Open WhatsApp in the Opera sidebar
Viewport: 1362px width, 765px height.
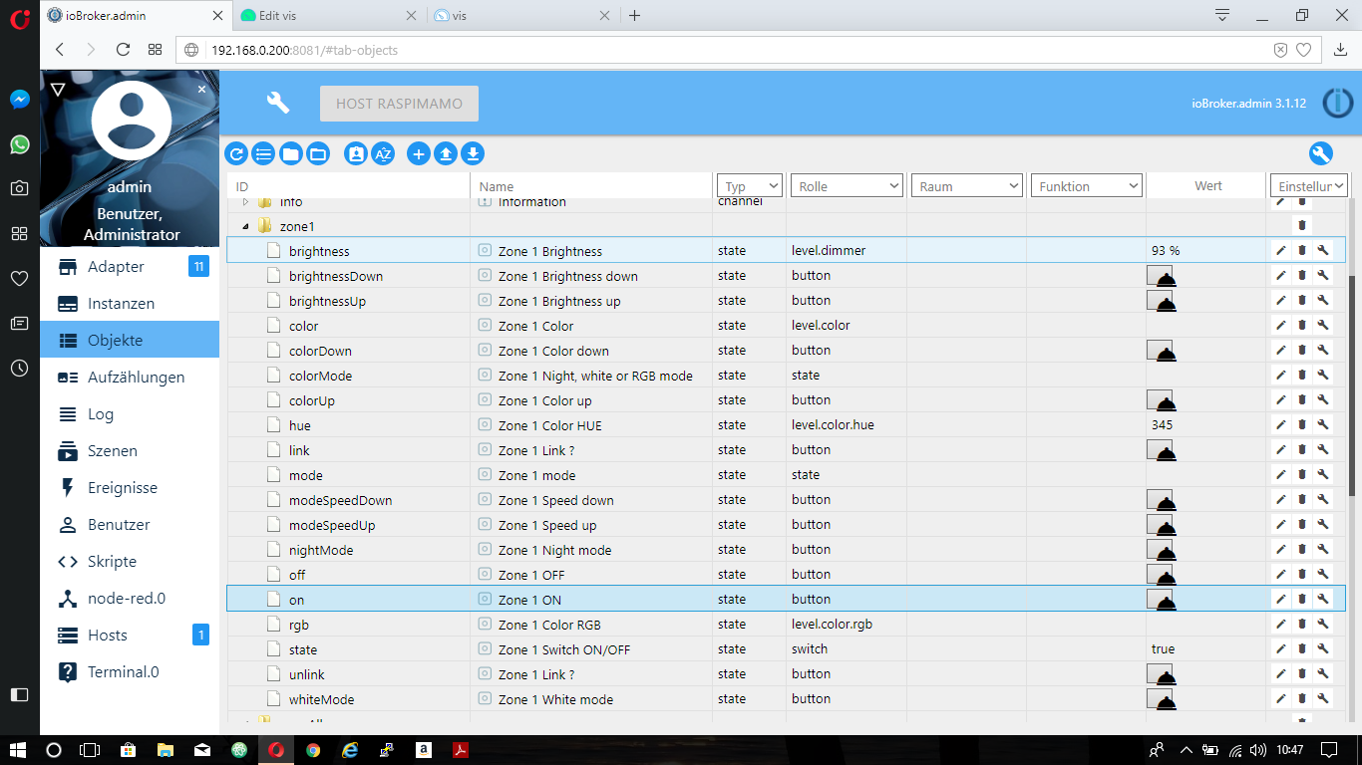(x=20, y=144)
